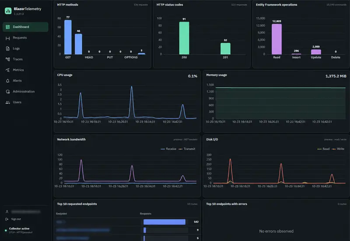The image size is (350, 241).
Task: Click the Memory usage panel title
Action: 217,75
